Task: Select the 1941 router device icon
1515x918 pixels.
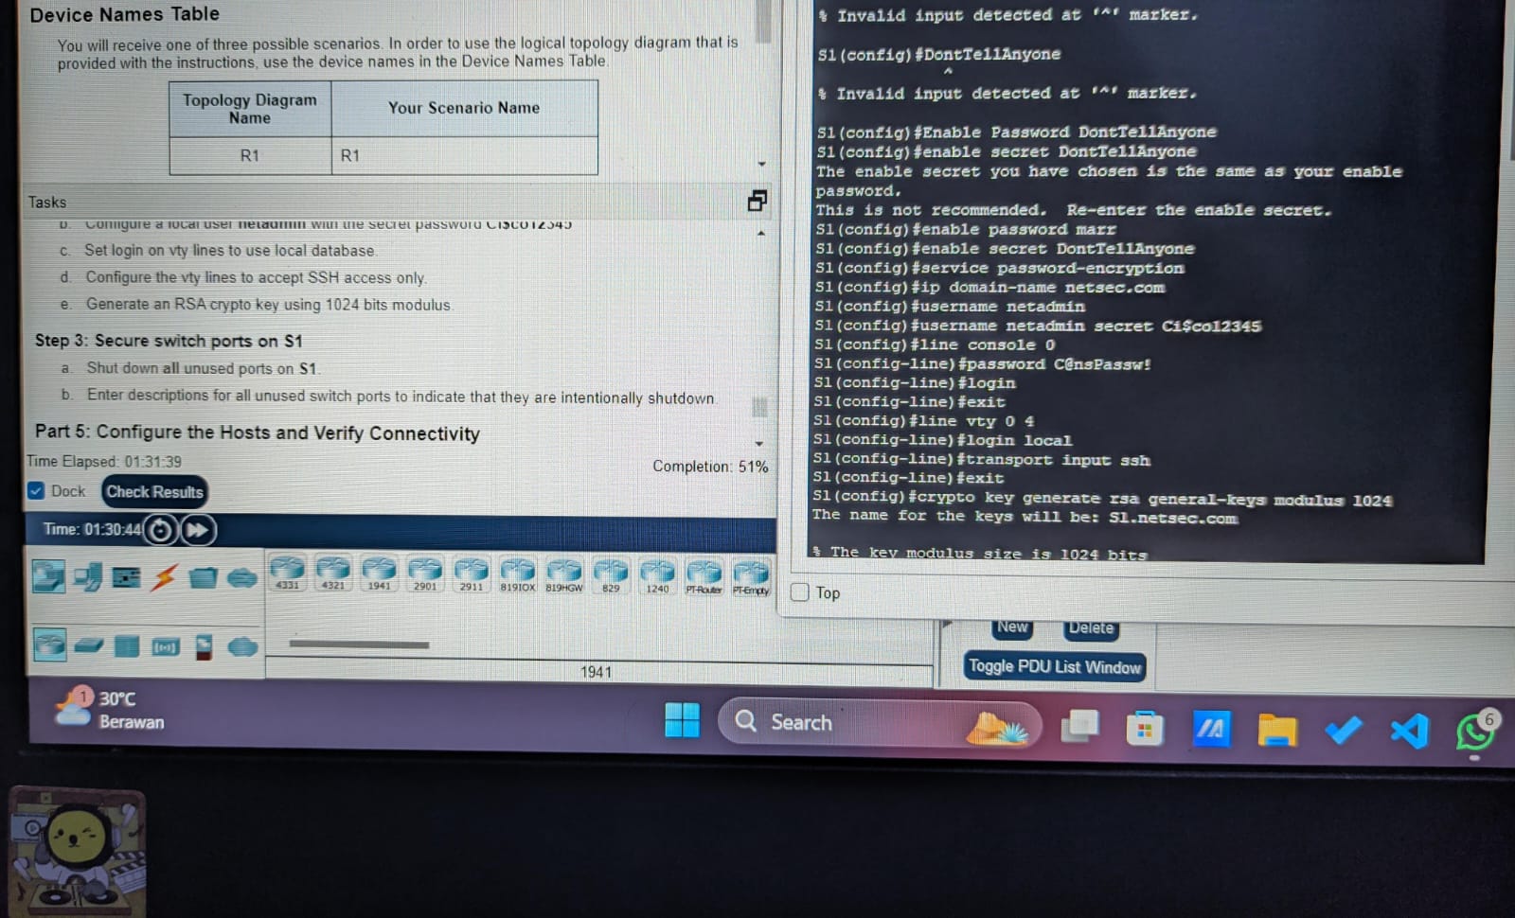Action: pyautogui.click(x=379, y=571)
